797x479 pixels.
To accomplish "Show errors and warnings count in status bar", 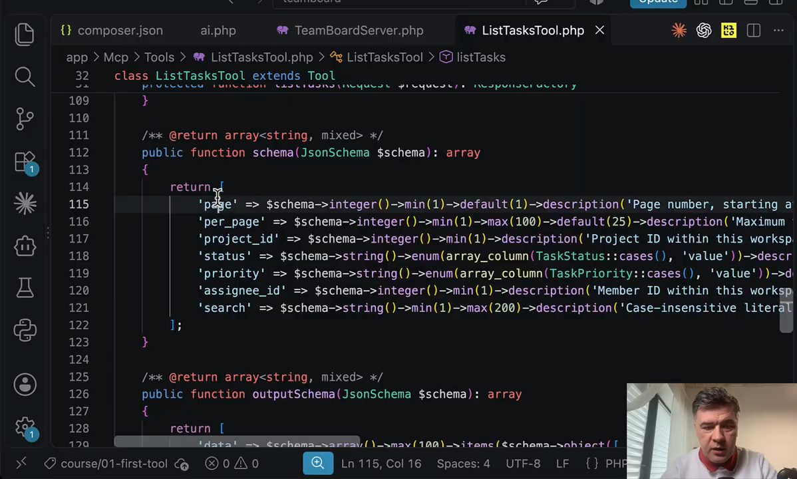I will coord(232,464).
